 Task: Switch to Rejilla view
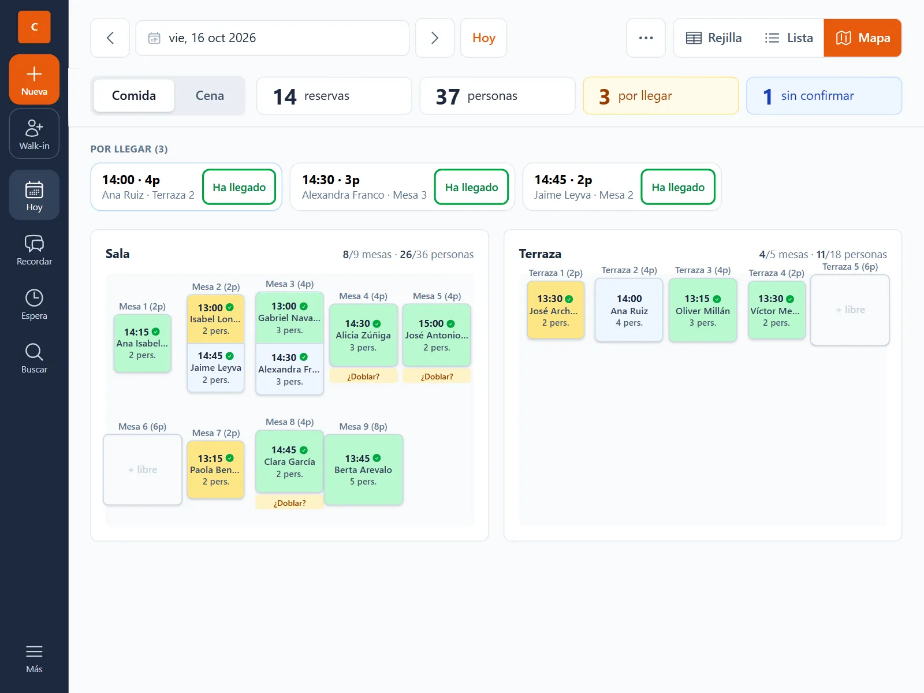click(714, 38)
